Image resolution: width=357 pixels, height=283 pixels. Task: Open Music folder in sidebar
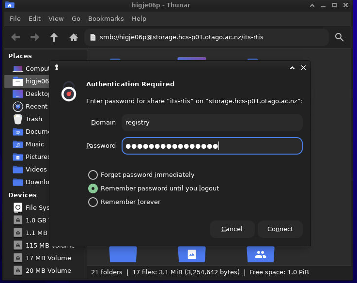tap(34, 144)
